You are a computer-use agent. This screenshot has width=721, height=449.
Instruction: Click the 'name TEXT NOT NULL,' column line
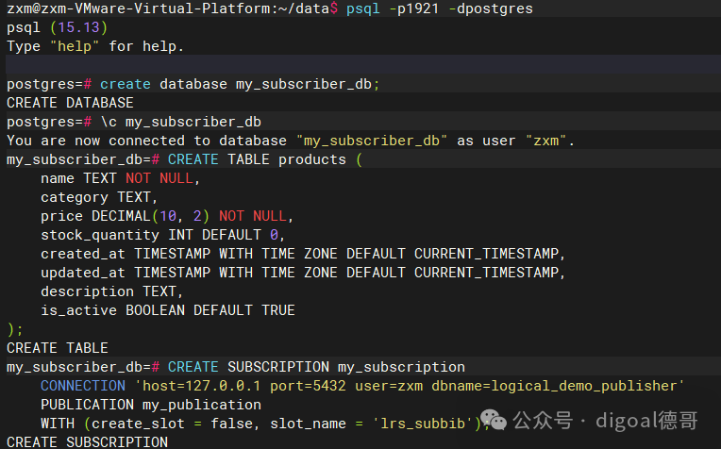(120, 178)
